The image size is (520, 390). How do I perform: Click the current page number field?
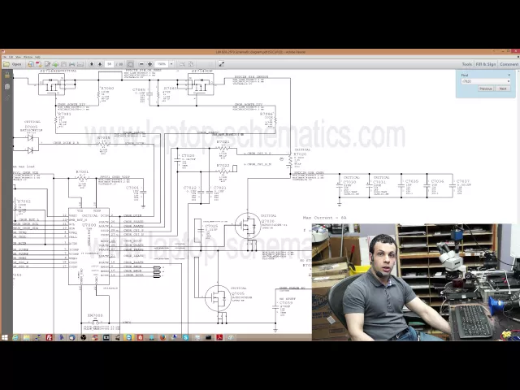pos(109,64)
